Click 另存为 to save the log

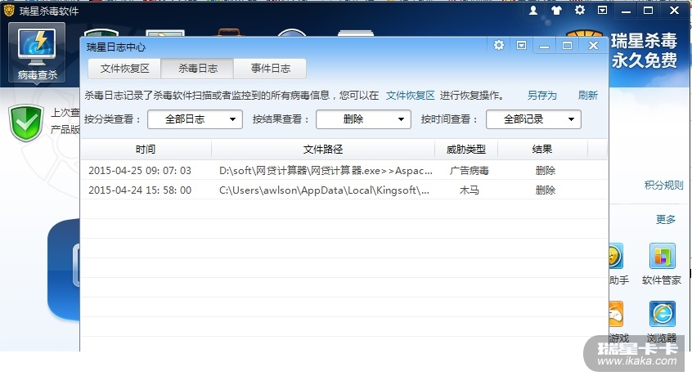[x=542, y=95]
